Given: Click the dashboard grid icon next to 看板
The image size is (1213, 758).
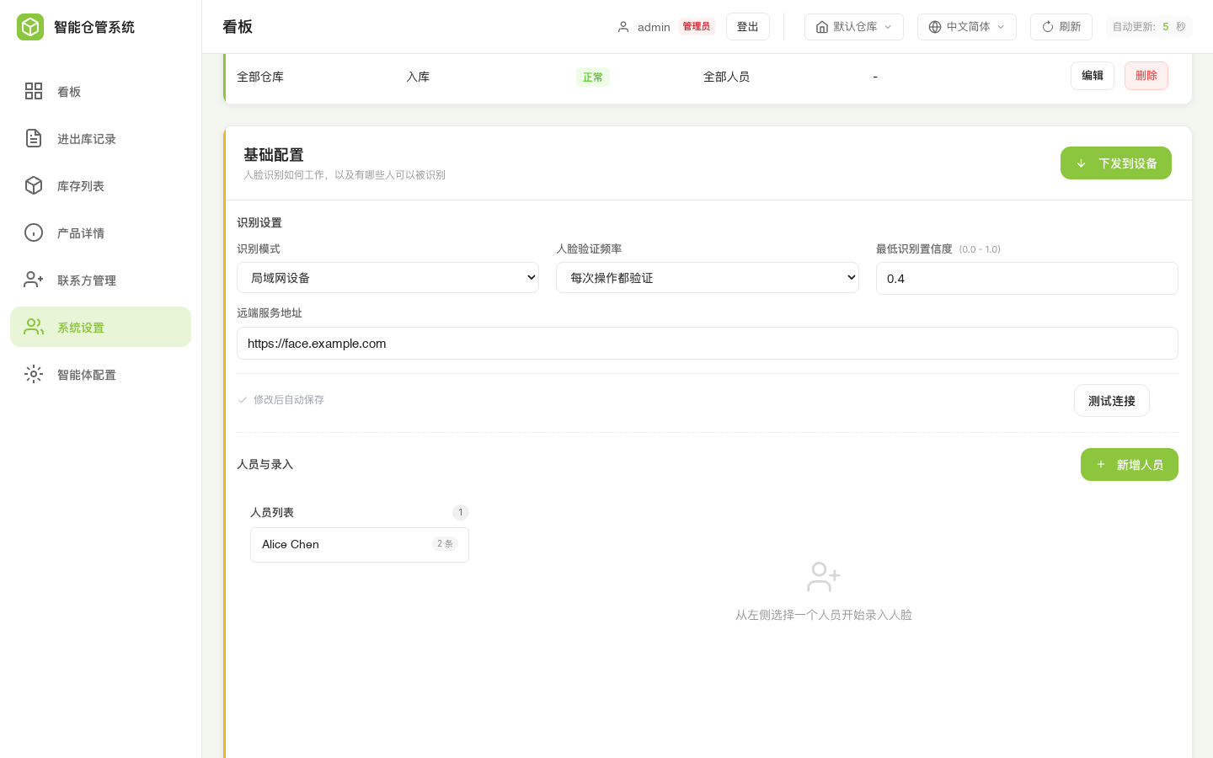Looking at the screenshot, I should tap(34, 91).
